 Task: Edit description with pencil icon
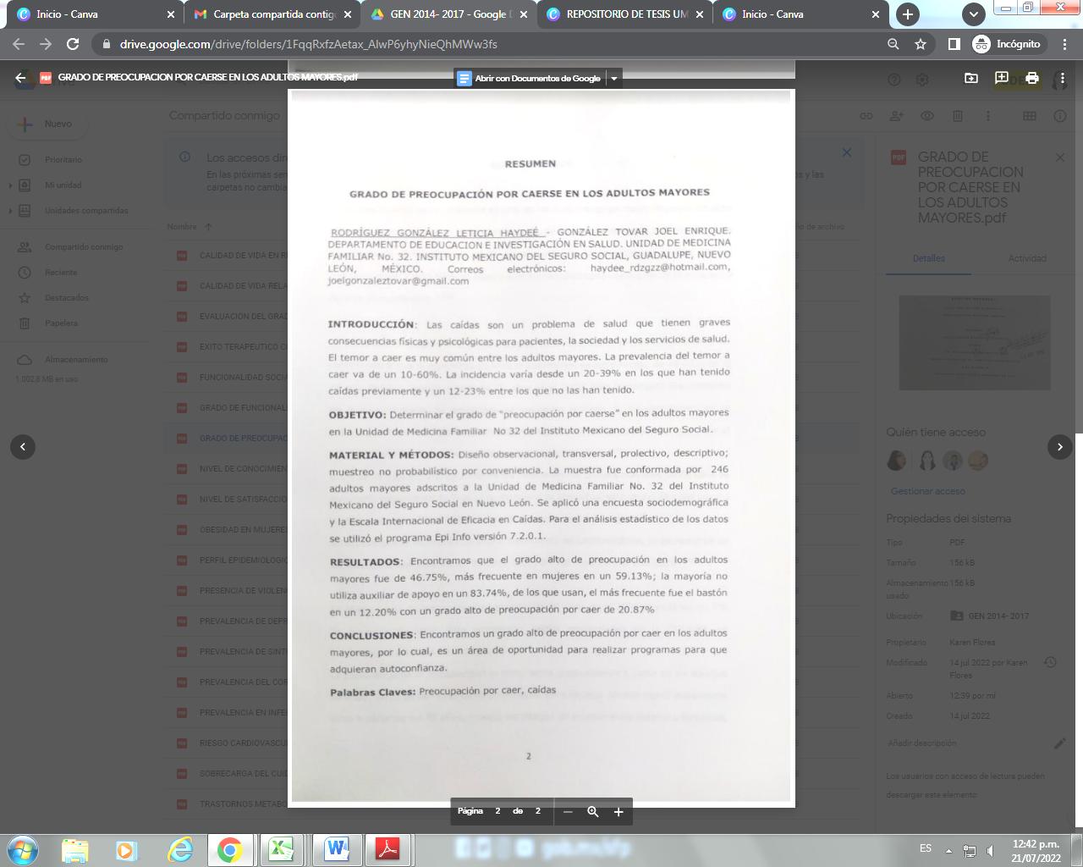click(x=1059, y=743)
